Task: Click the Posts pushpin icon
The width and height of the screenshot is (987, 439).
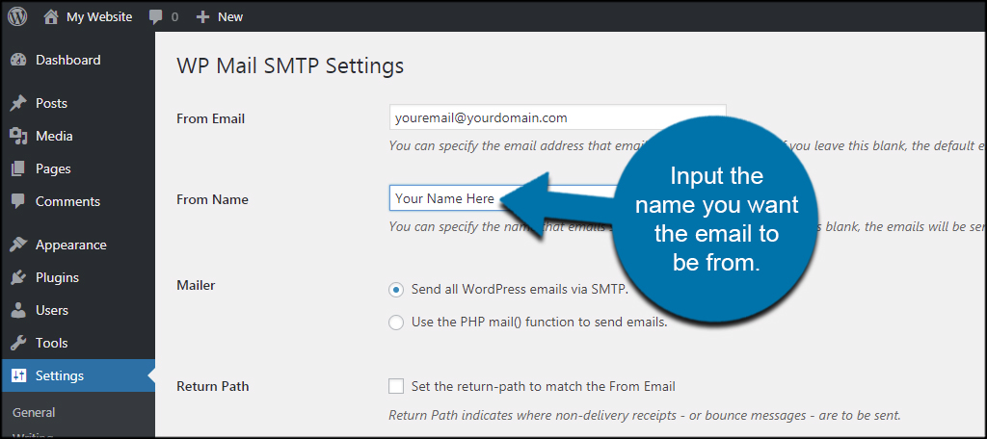Action: tap(19, 103)
